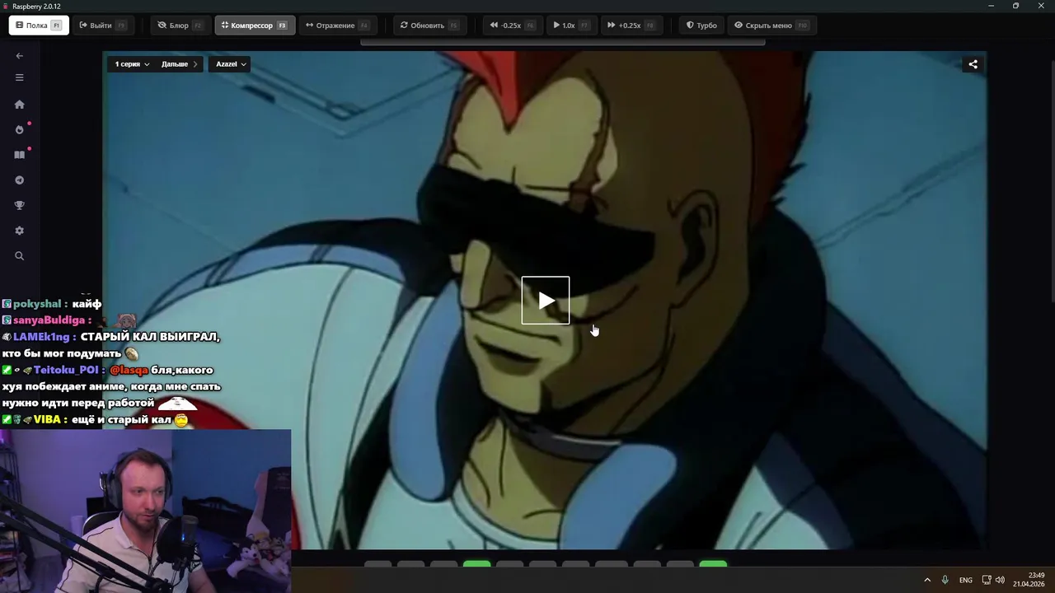
Task: Show hidden system tray icons
Action: [x=927, y=580]
